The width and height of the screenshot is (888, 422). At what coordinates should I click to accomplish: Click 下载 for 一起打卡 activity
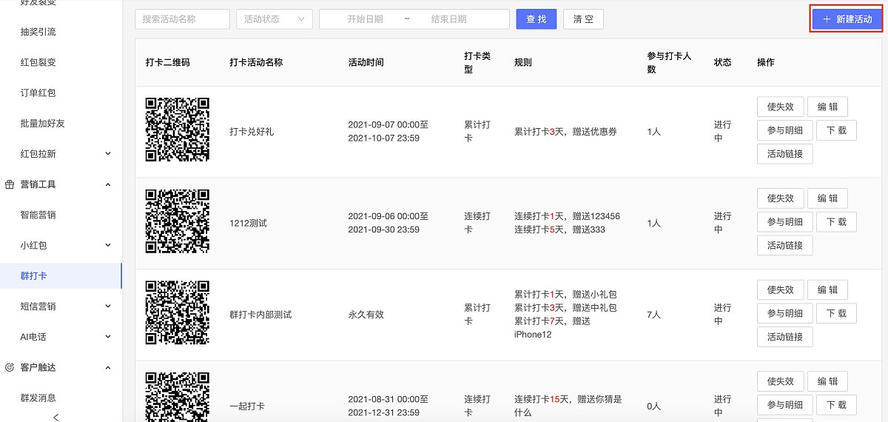[x=836, y=405]
